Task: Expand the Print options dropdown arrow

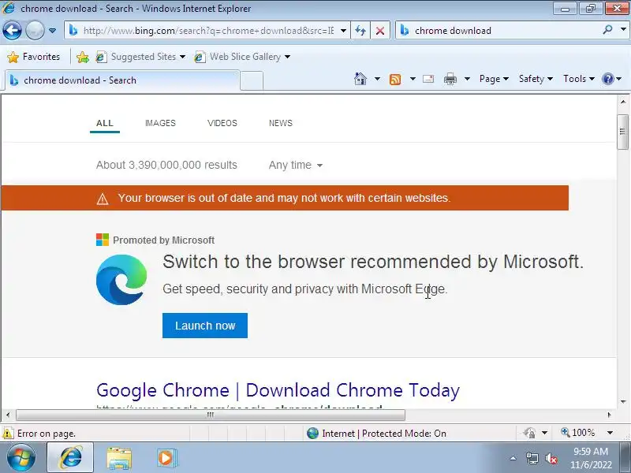Action: [467, 79]
